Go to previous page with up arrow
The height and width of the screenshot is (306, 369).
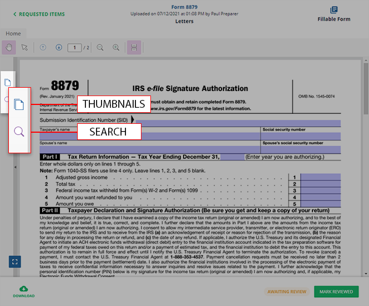[x=43, y=48]
